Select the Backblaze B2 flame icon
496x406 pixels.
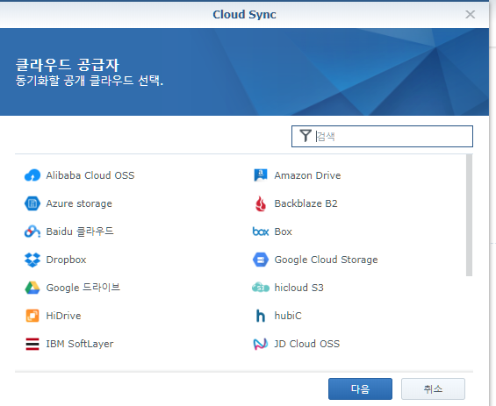(261, 203)
